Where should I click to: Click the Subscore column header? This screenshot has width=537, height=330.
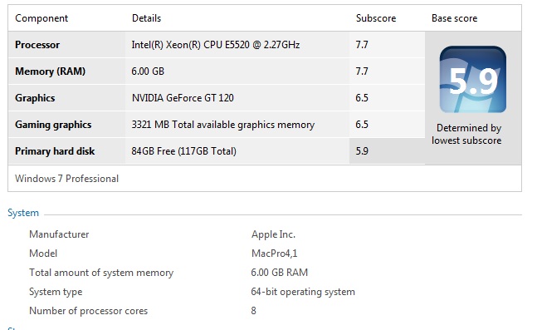click(376, 18)
